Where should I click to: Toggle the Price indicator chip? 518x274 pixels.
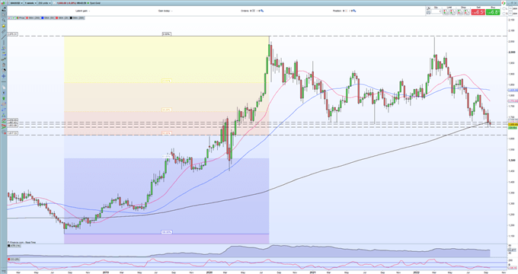21,18
